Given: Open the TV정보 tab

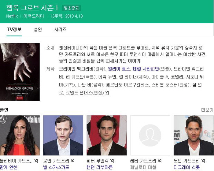Looking at the screenshot, I should pos(14,29).
